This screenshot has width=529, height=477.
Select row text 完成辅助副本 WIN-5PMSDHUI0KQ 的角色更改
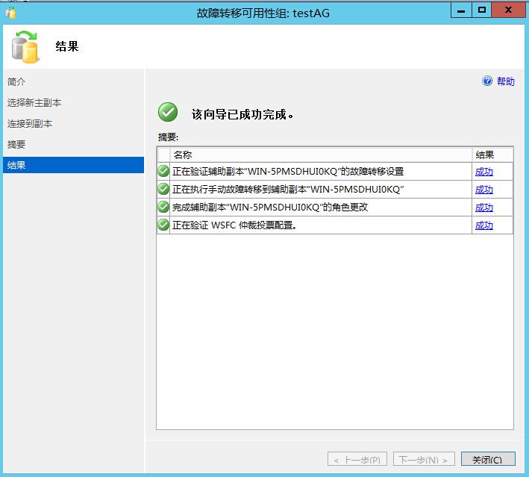pos(270,208)
